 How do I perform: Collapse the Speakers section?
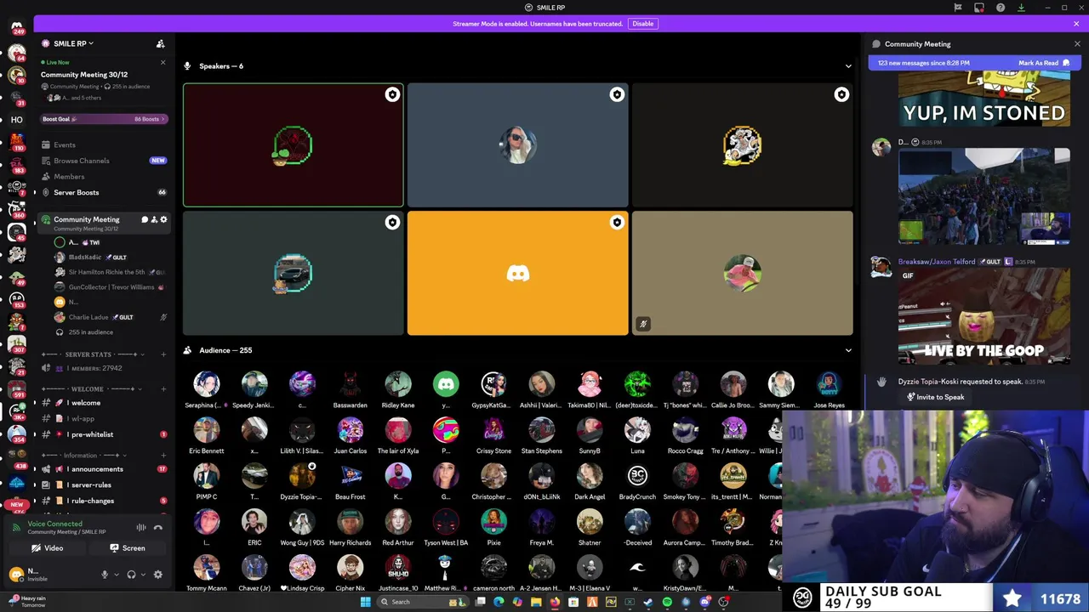tap(847, 66)
